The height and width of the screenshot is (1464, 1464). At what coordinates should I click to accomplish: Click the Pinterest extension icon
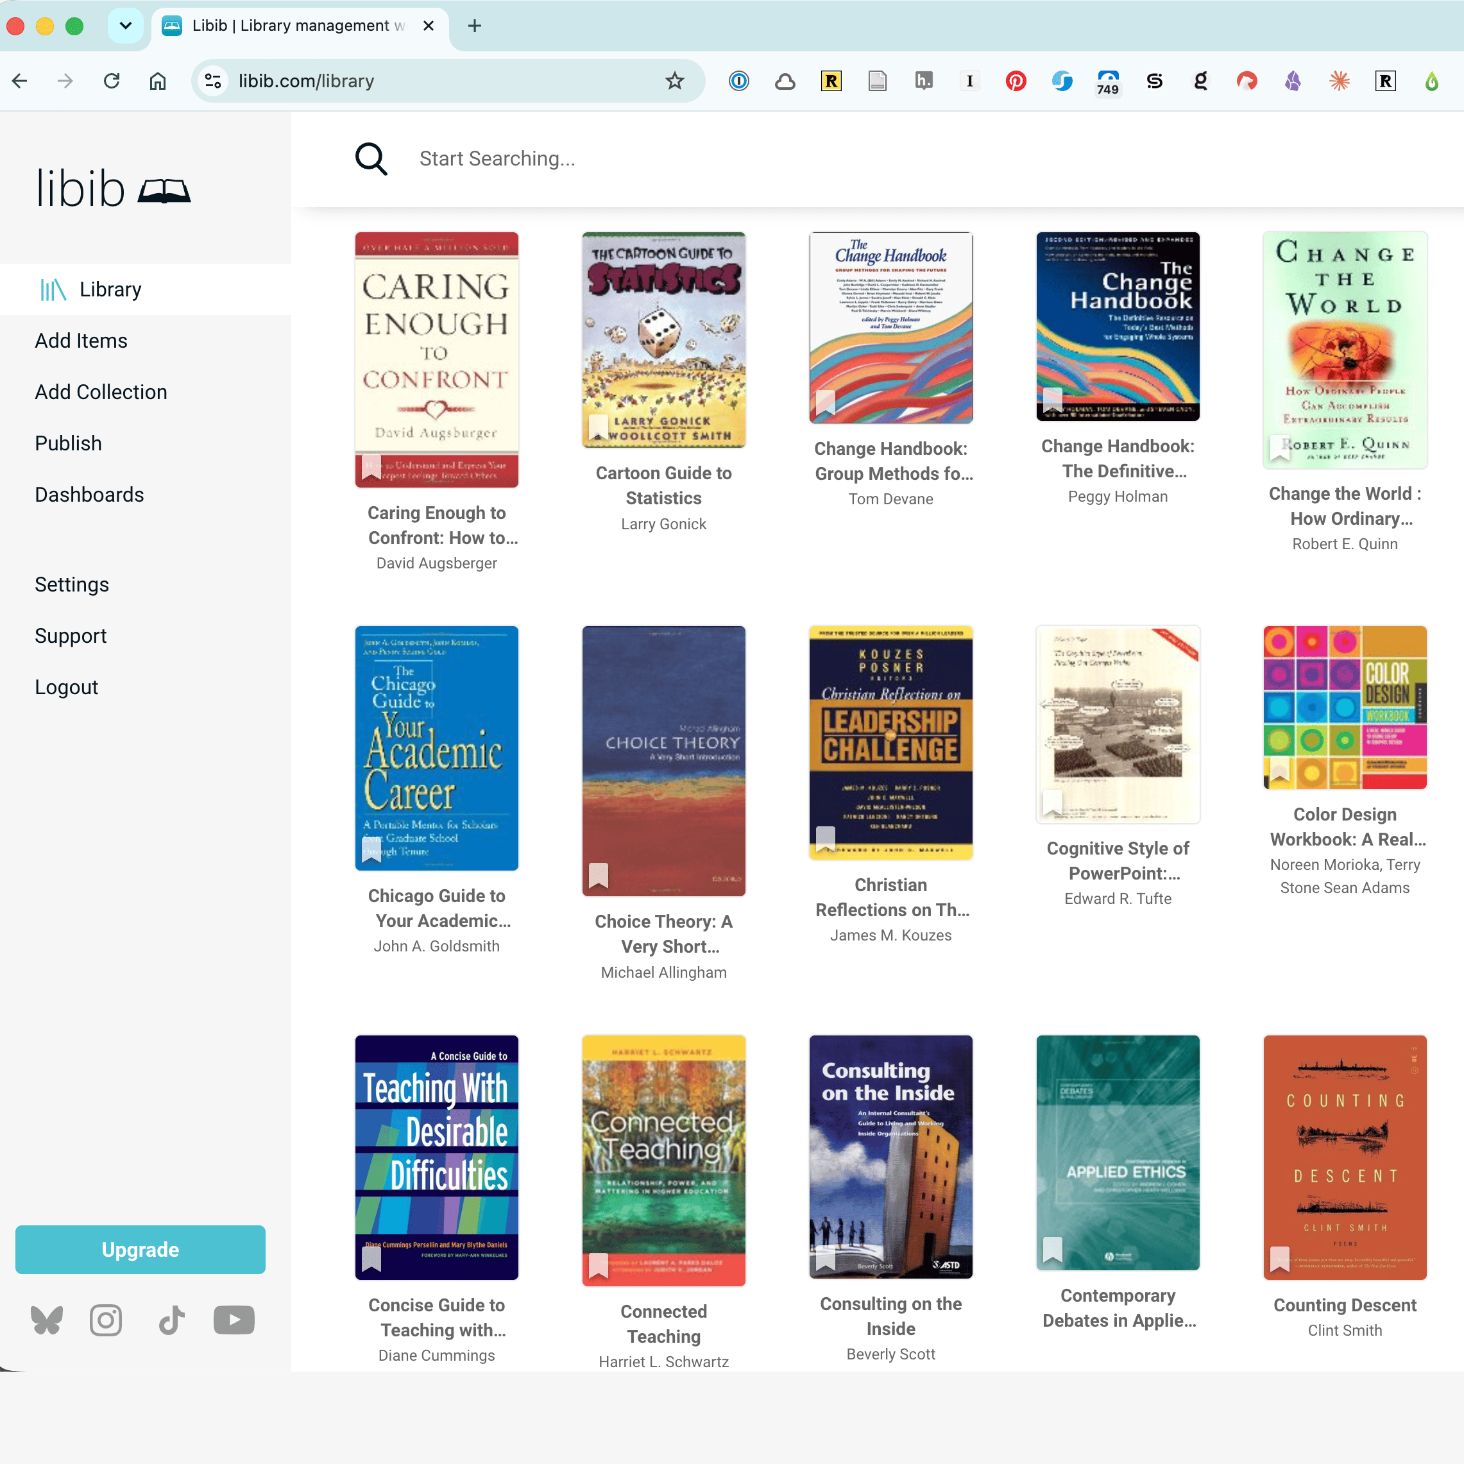pyautogui.click(x=1016, y=81)
